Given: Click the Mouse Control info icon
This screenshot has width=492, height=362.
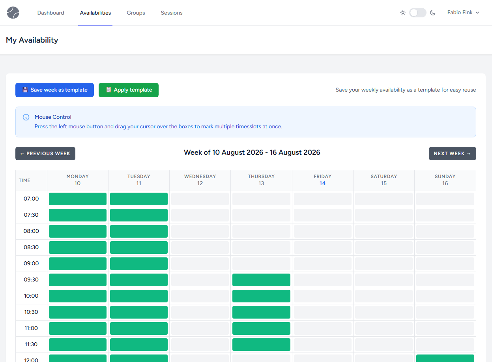Looking at the screenshot, I should point(26,117).
